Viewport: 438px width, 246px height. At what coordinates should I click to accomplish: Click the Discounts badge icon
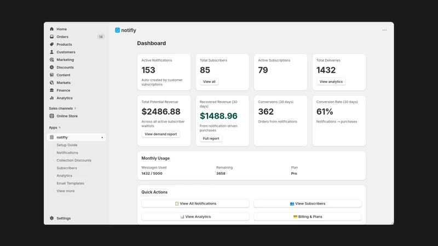click(51, 67)
